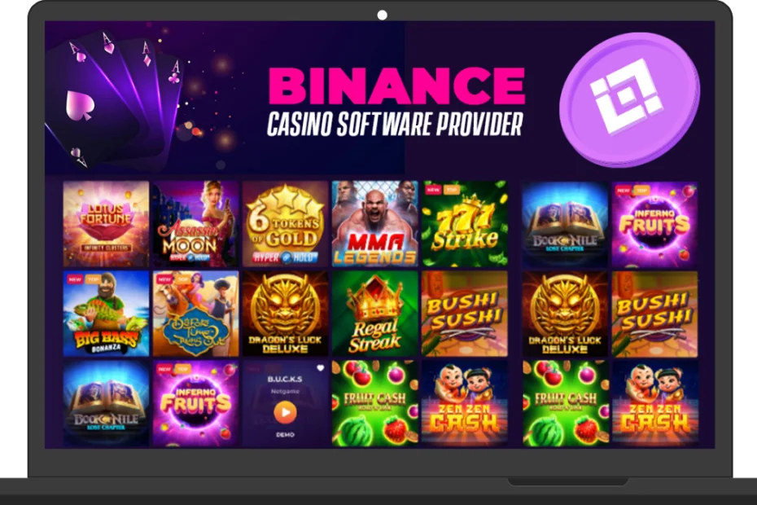Image resolution: width=757 pixels, height=505 pixels.
Task: Open Dragon's Luck Deluxe beside Regal Streak
Action: [286, 314]
